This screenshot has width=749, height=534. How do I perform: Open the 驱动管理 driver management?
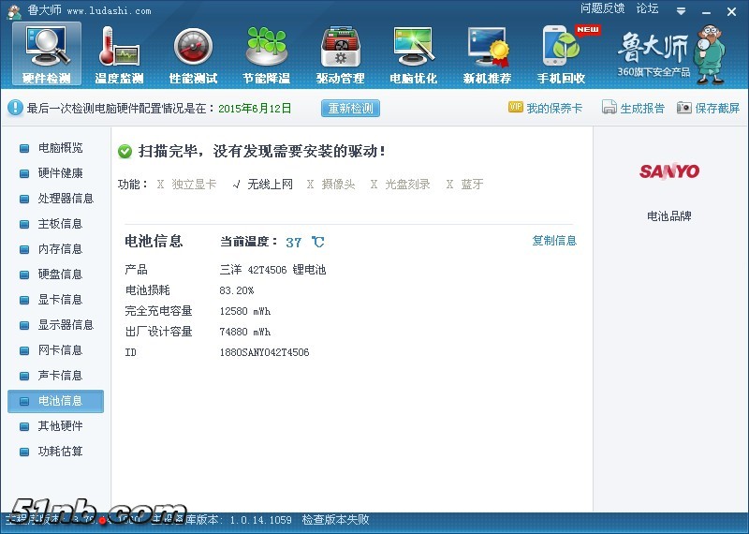(x=340, y=54)
